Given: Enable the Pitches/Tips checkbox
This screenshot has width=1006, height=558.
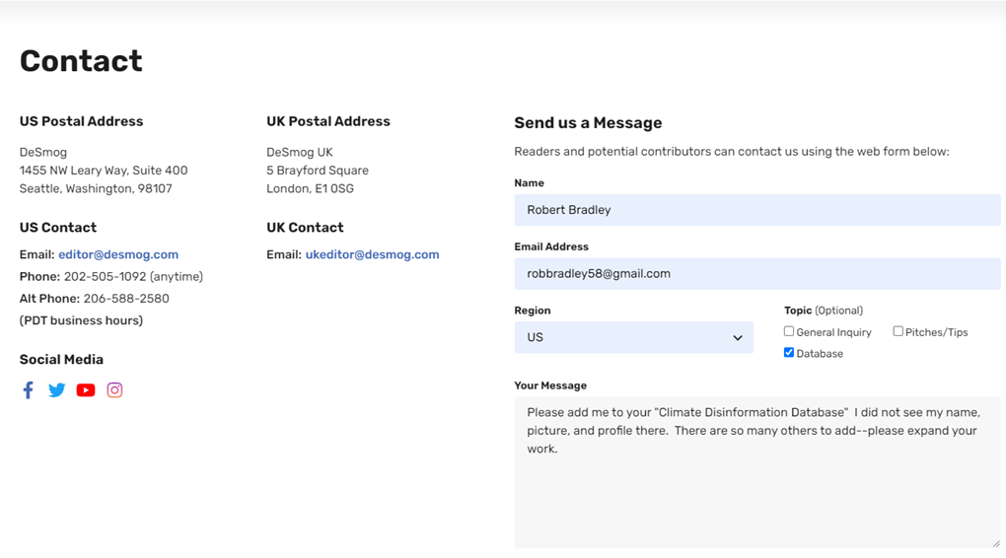Looking at the screenshot, I should (898, 331).
